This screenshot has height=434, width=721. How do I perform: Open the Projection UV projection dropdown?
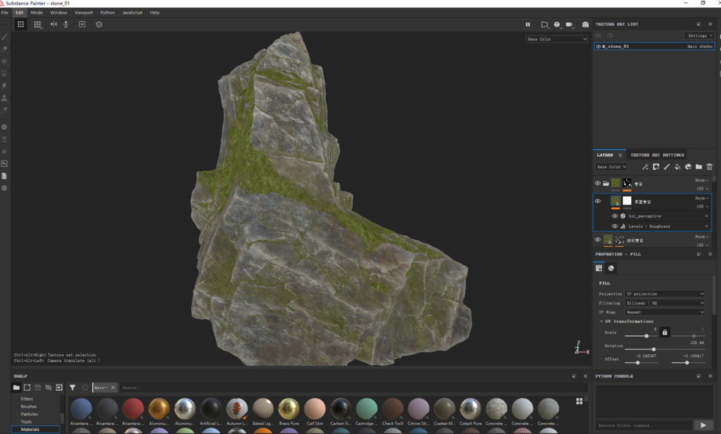[x=665, y=294]
